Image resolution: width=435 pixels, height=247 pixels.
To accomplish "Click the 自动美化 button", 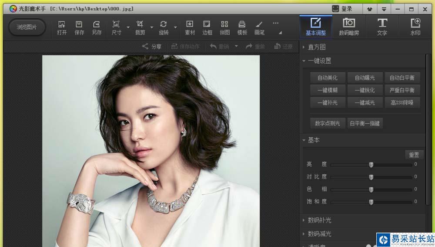I will (328, 78).
